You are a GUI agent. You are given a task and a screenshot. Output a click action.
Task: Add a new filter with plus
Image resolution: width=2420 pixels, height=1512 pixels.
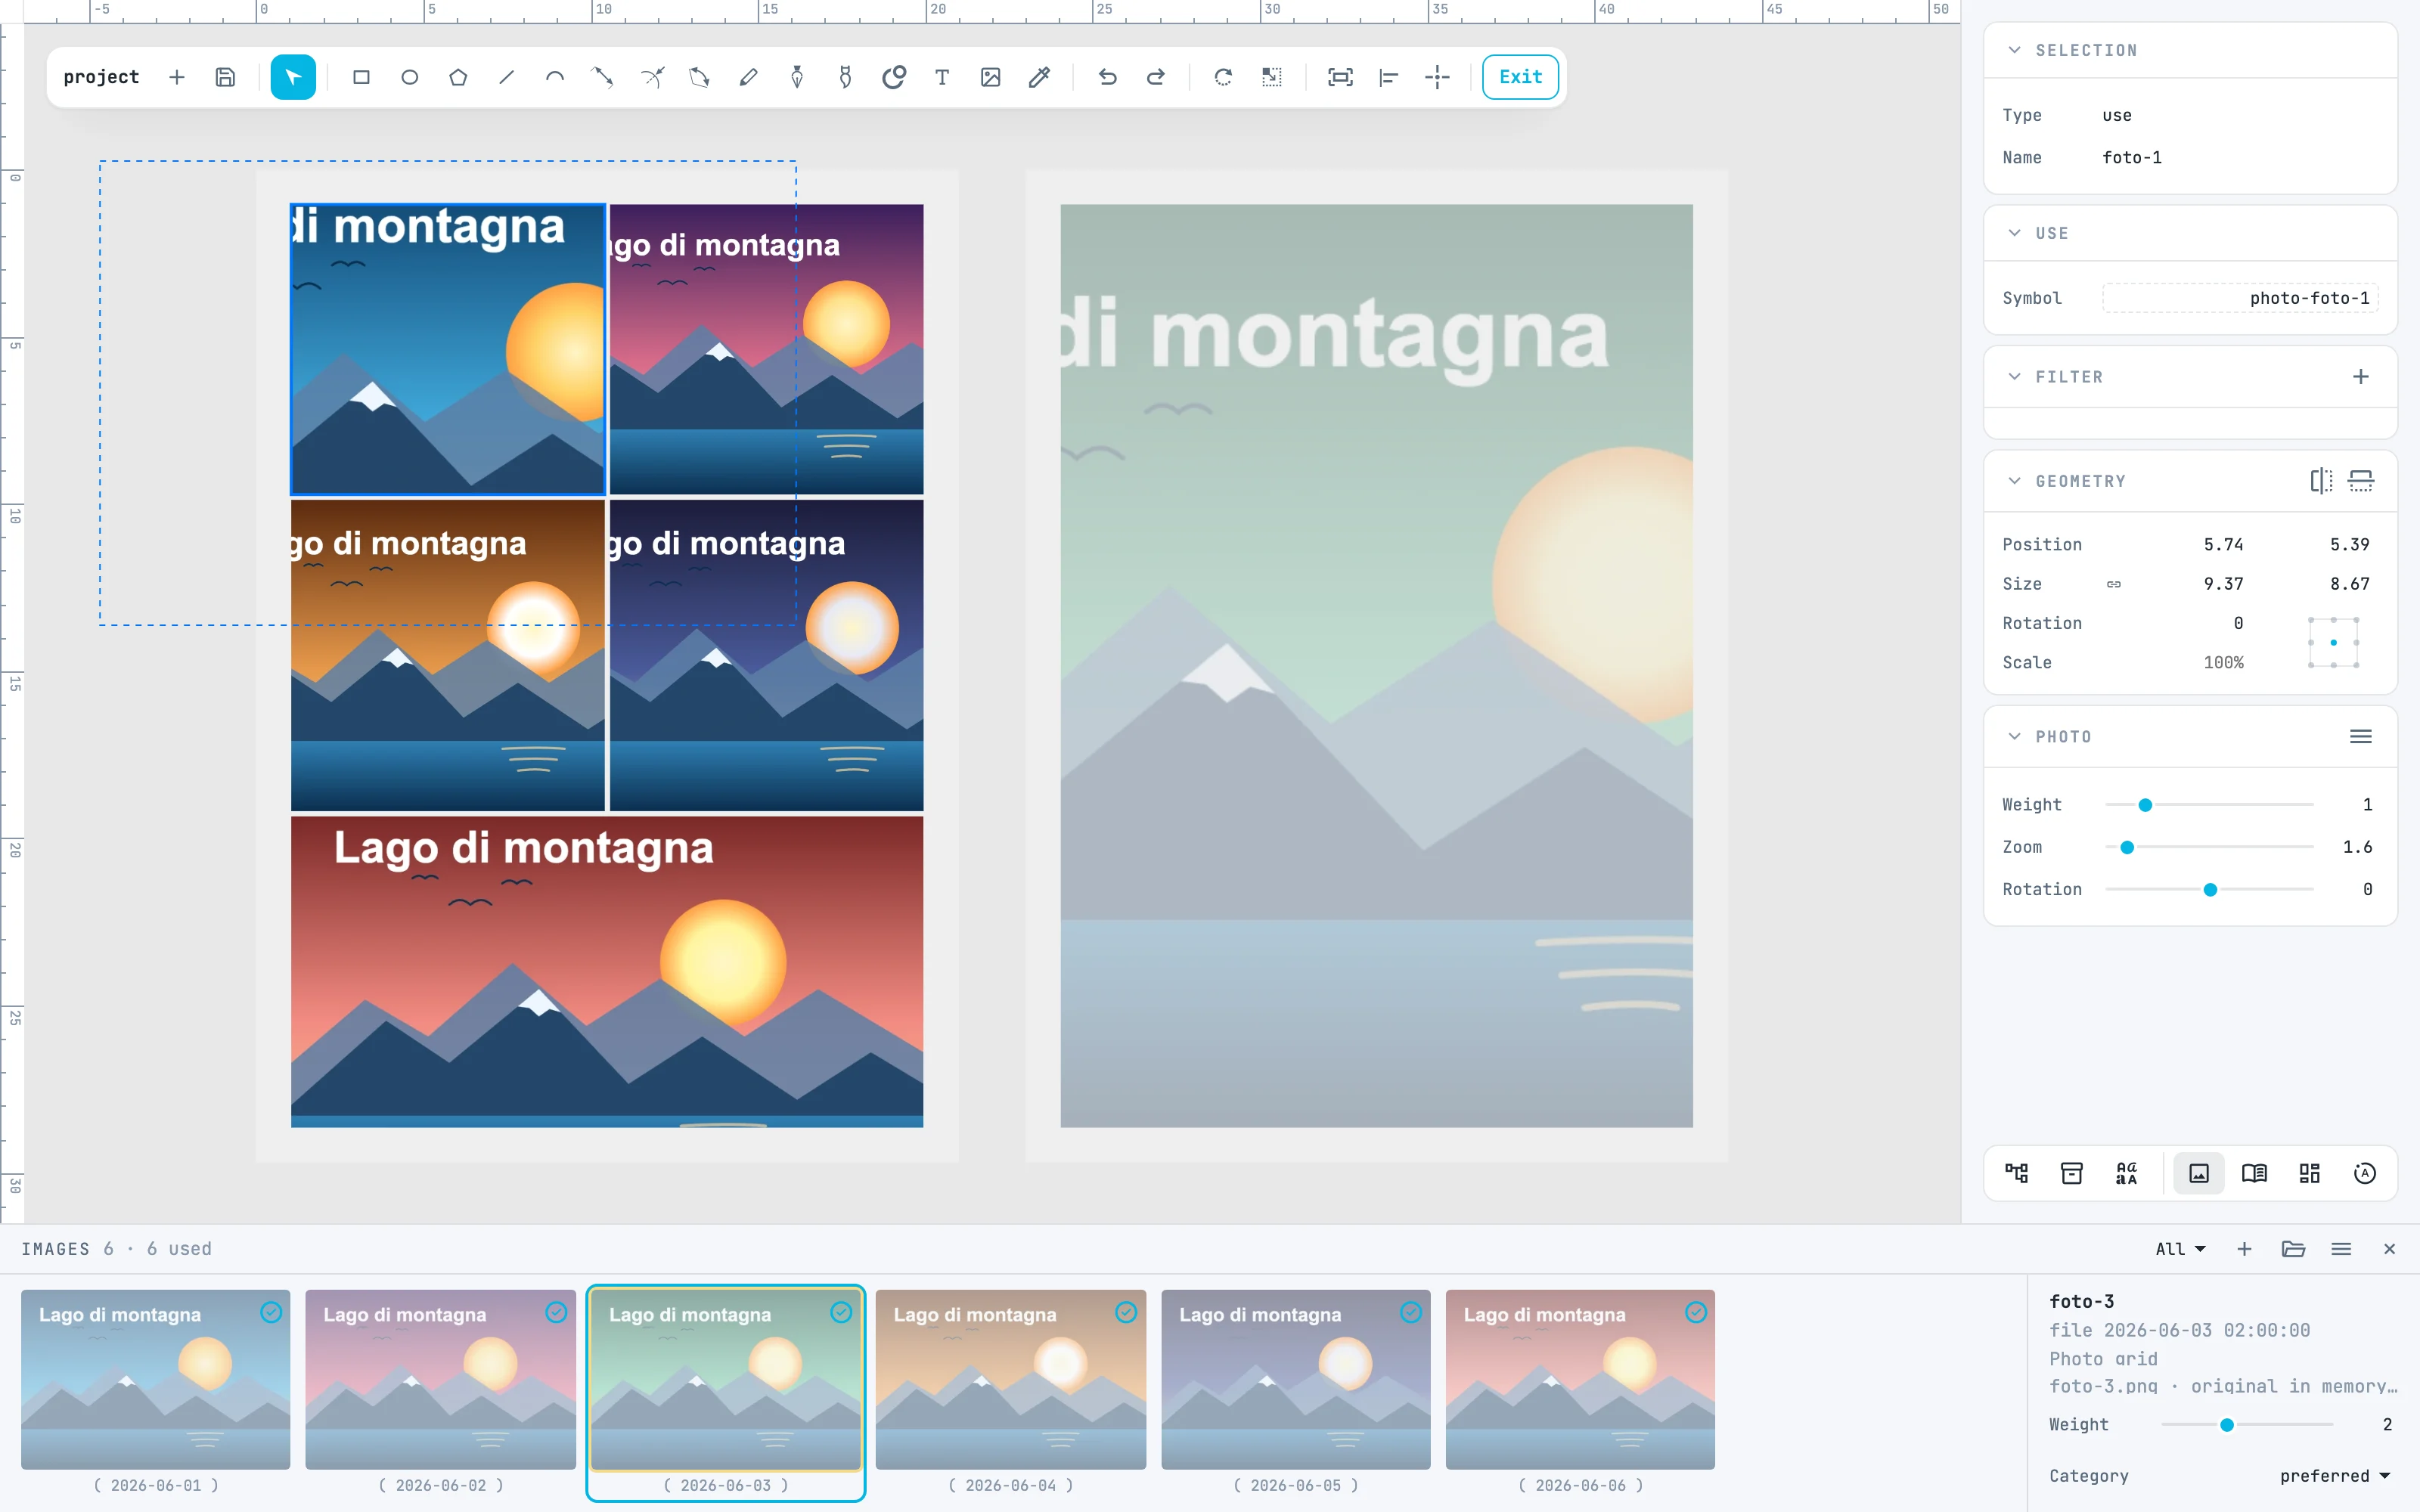coord(2361,377)
